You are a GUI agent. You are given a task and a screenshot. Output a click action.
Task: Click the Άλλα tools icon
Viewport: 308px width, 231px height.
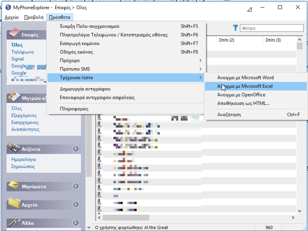(14, 223)
